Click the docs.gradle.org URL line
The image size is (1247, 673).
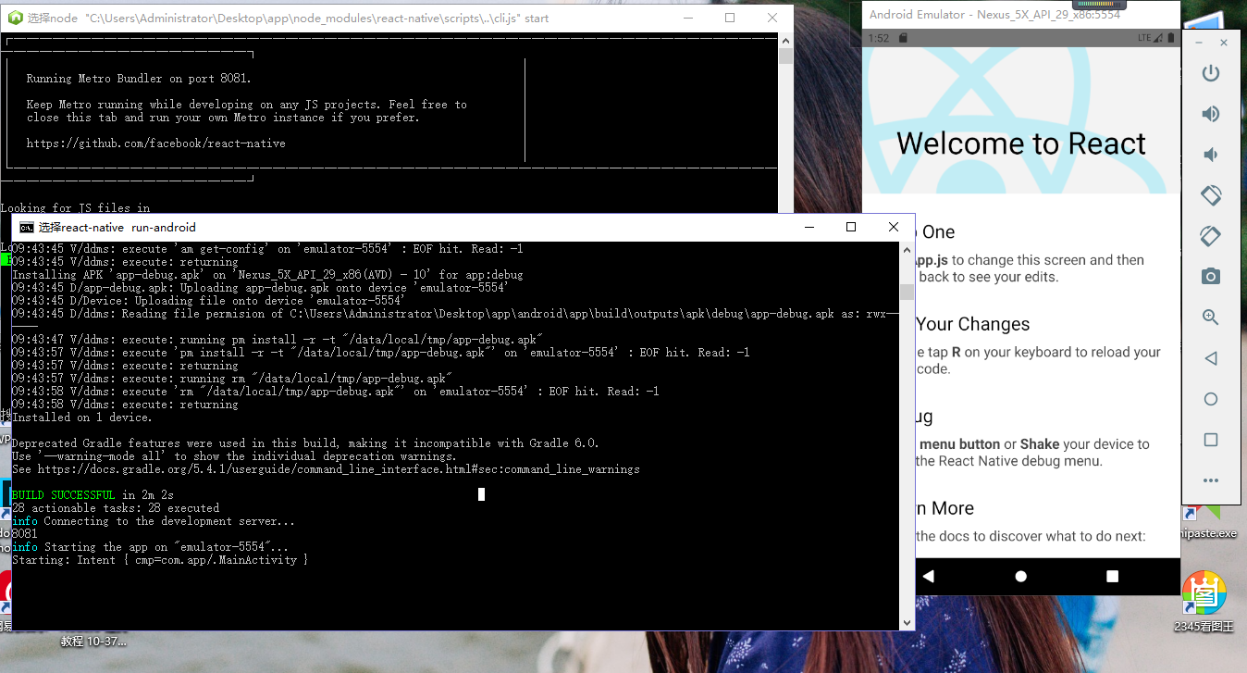click(326, 469)
